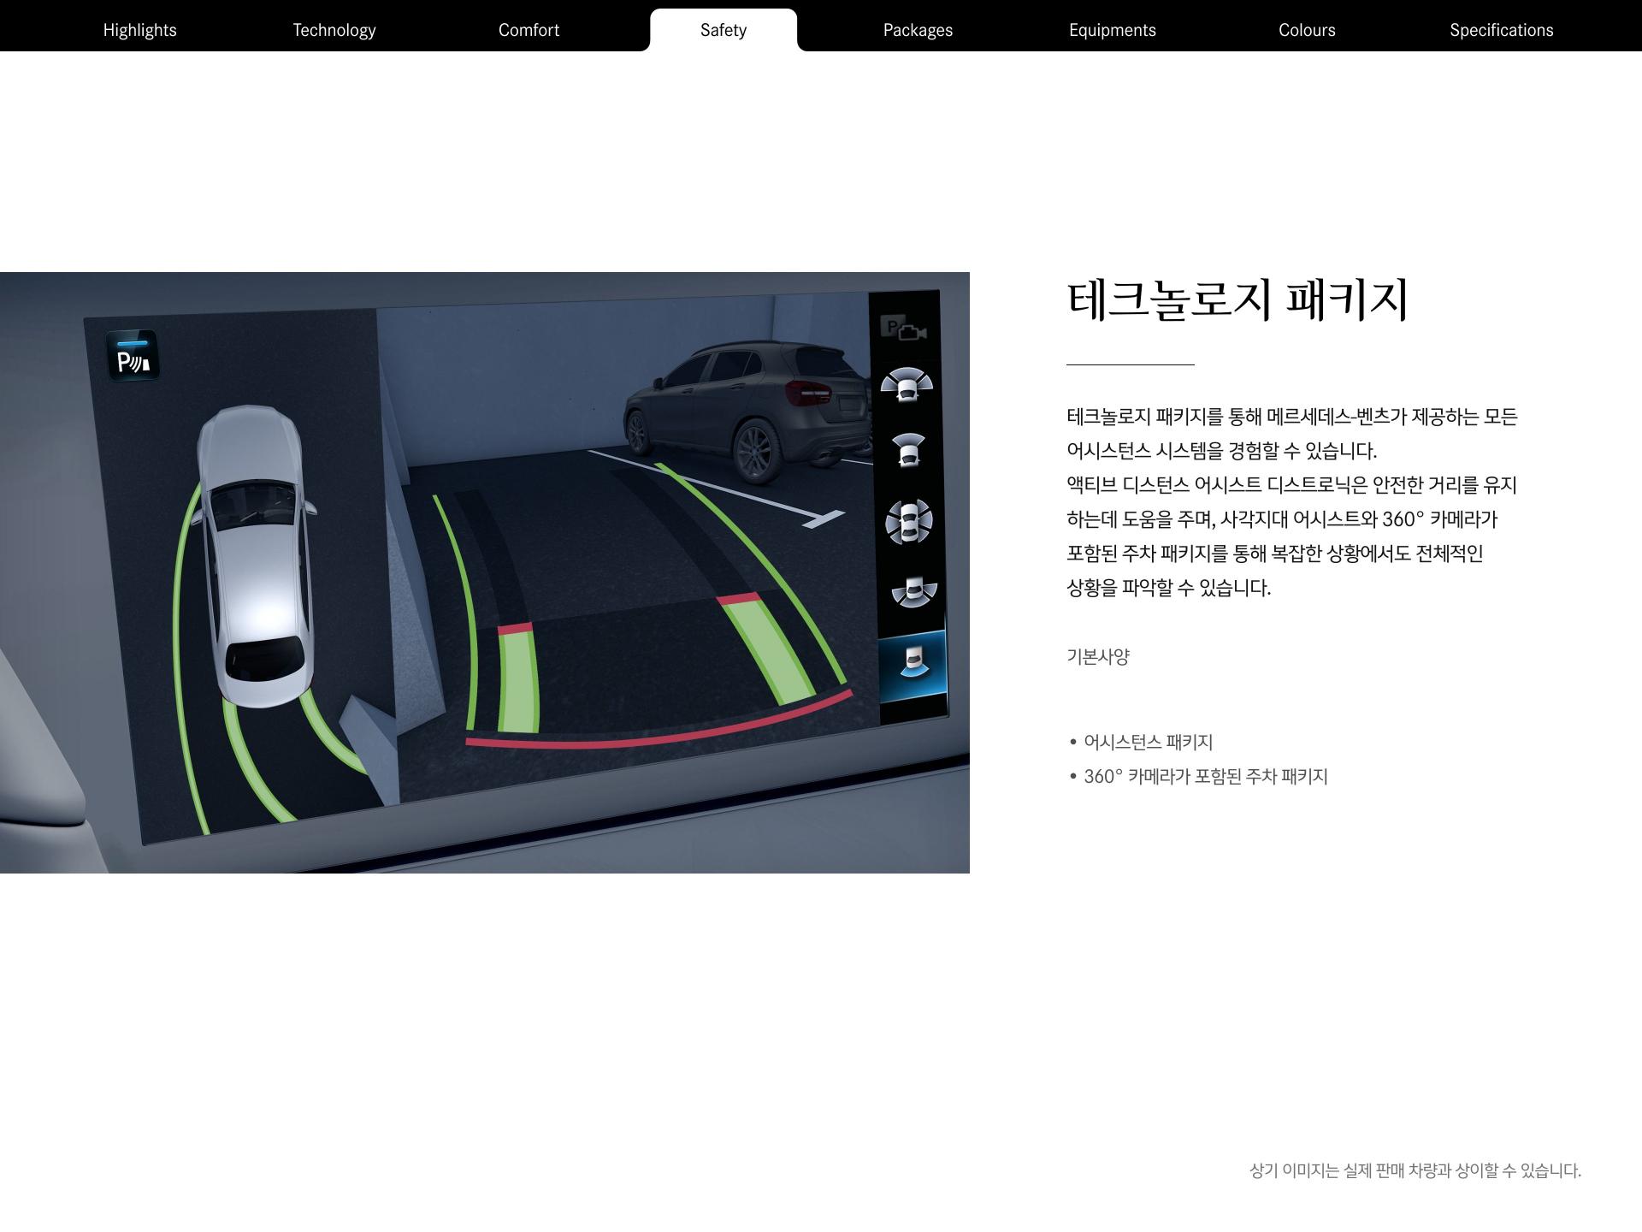This screenshot has width=1642, height=1232.
Task: Select the highlighted rear camera view icon
Action: pos(913,666)
